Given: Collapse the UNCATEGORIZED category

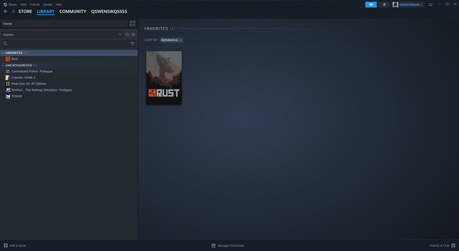Looking at the screenshot, I should 3,65.
